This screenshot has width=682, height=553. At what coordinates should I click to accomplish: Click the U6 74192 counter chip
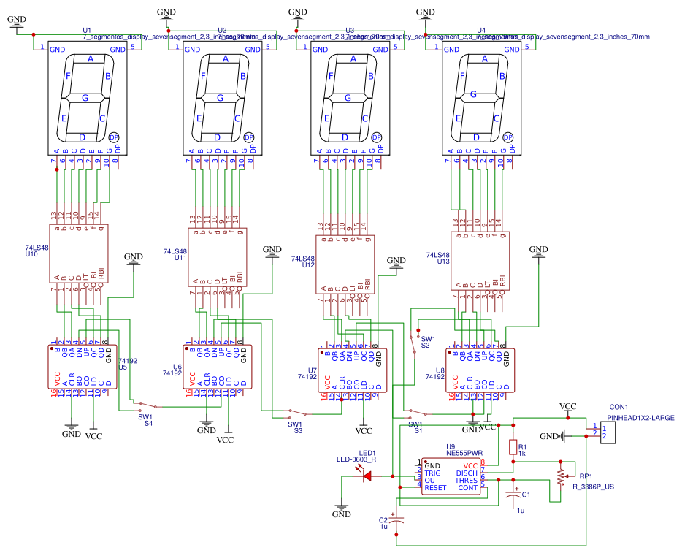217,367
